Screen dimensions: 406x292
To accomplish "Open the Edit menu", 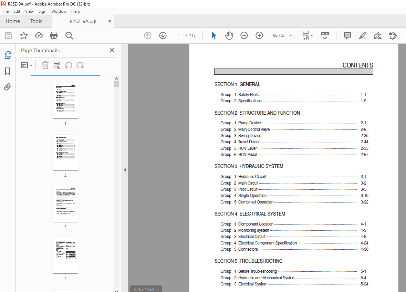I will [x=17, y=11].
